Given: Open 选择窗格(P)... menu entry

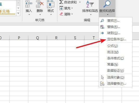Looking at the screenshot, I should [116, 84].
